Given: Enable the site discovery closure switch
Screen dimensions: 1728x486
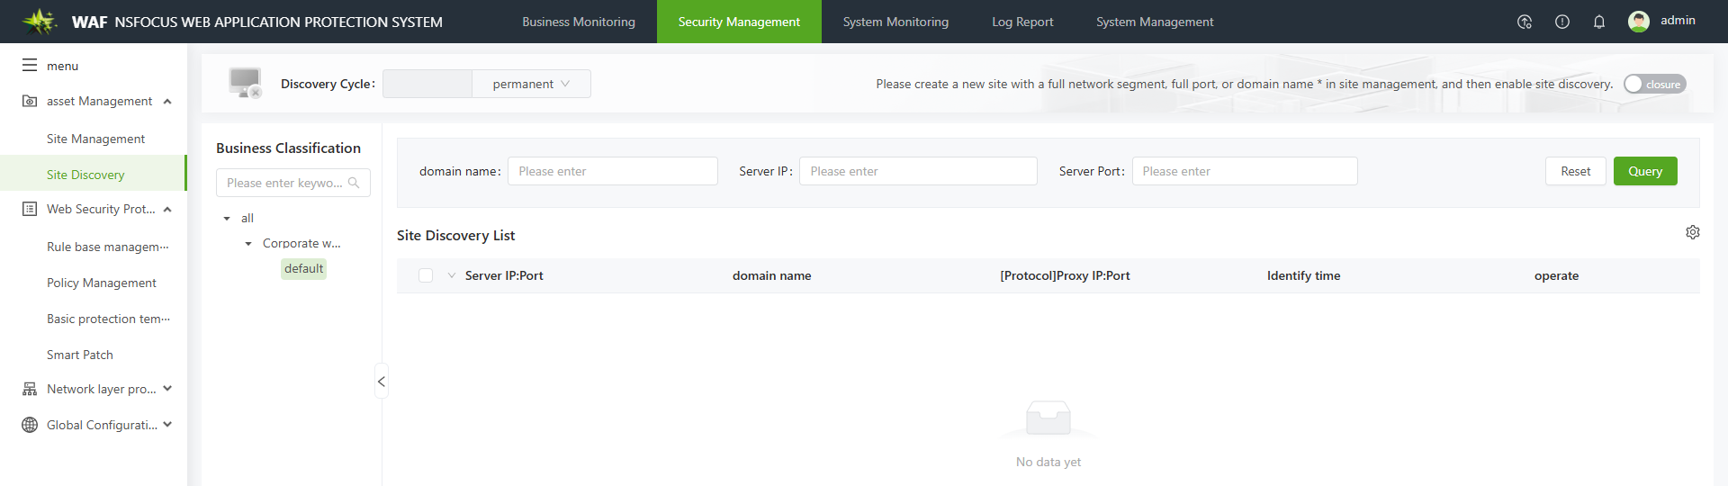Looking at the screenshot, I should [x=1654, y=84].
